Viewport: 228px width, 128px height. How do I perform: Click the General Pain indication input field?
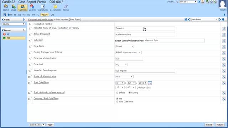pos(175,41)
